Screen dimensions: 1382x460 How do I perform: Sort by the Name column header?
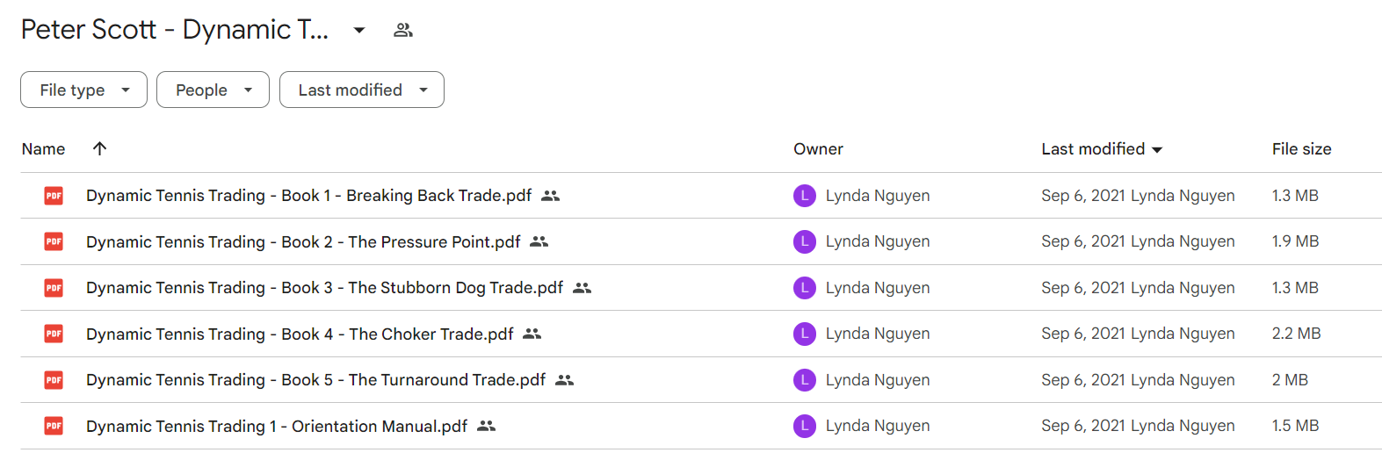coord(43,149)
